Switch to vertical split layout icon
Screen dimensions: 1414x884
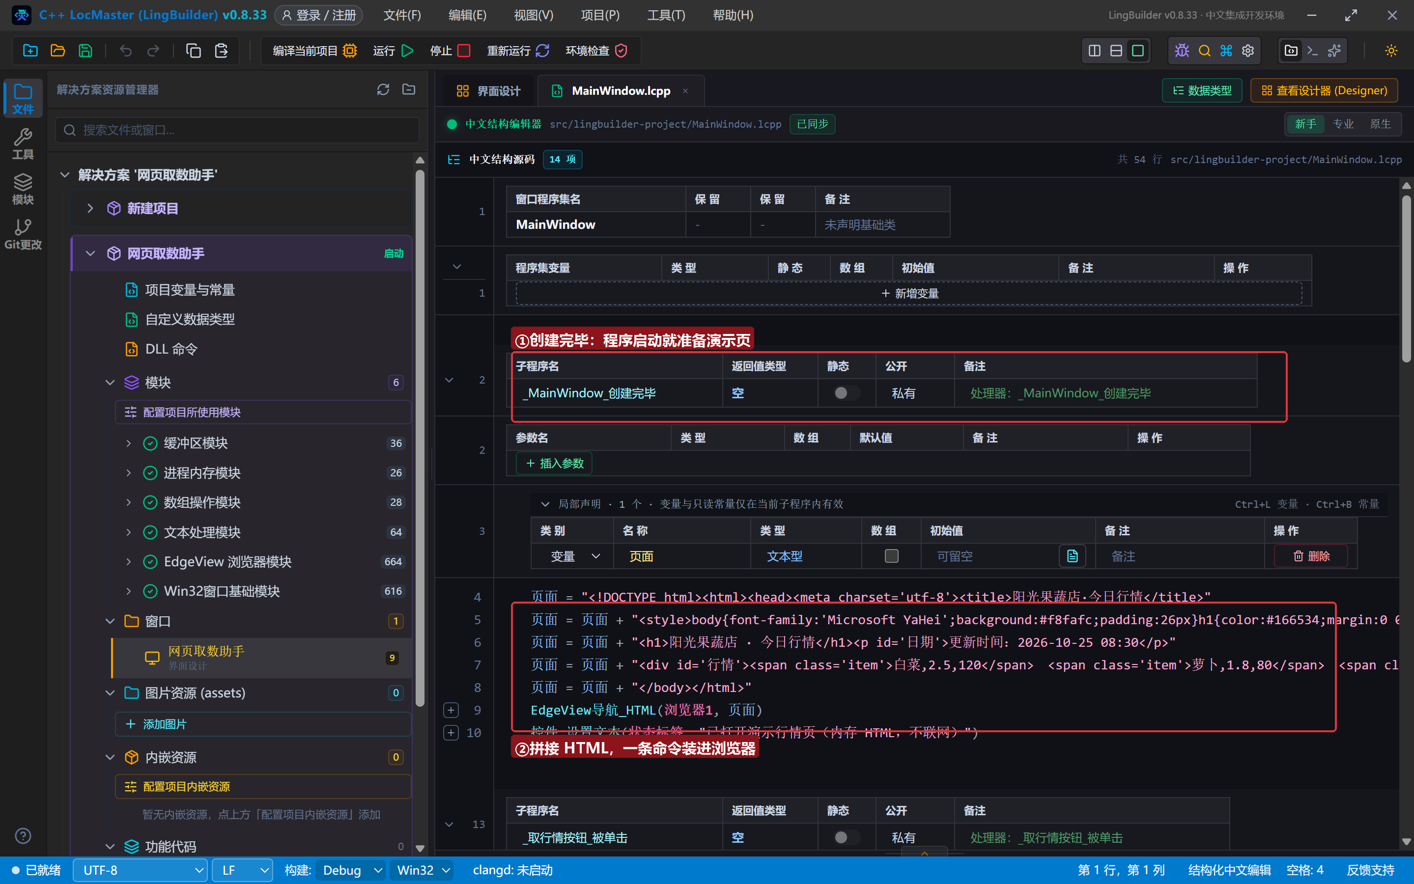(1095, 51)
